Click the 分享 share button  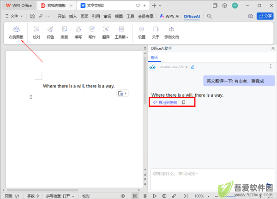coord(265,16)
